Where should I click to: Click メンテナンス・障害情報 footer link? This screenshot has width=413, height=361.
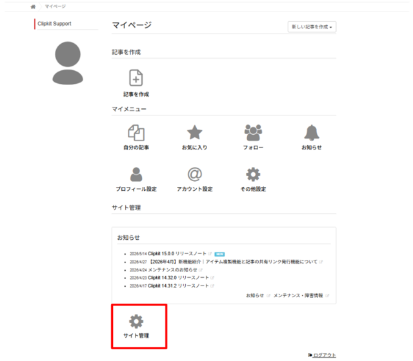(x=298, y=295)
